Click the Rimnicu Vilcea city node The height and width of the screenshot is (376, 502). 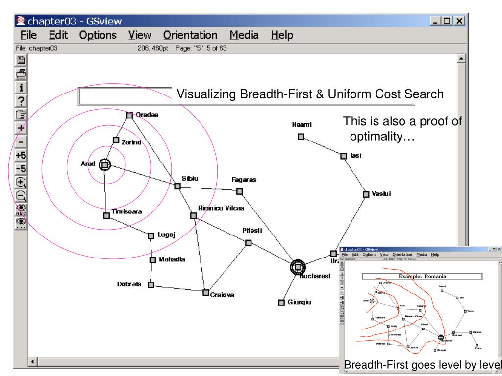pos(193,216)
